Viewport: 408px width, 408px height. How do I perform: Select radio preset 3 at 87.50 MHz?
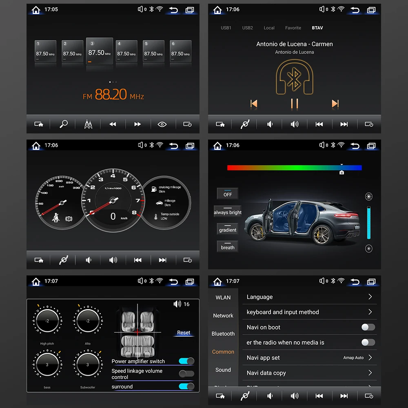(100, 51)
